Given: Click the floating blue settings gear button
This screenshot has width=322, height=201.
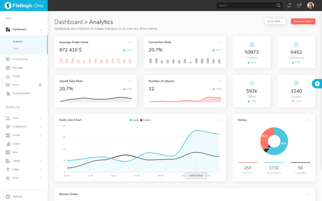Looking at the screenshot, I should 317,83.
